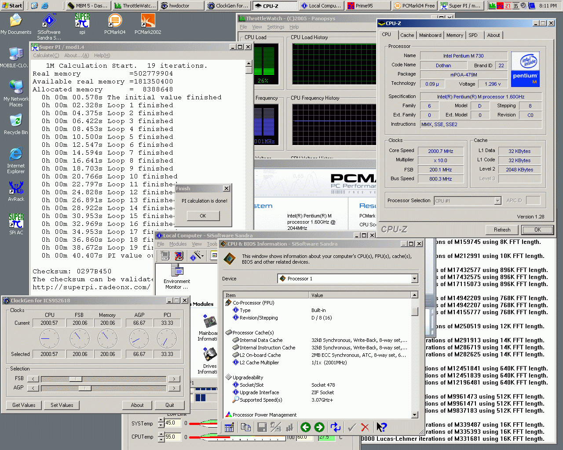
Task: Click the FSB slider thumb in ClockGen
Action: coord(76,379)
